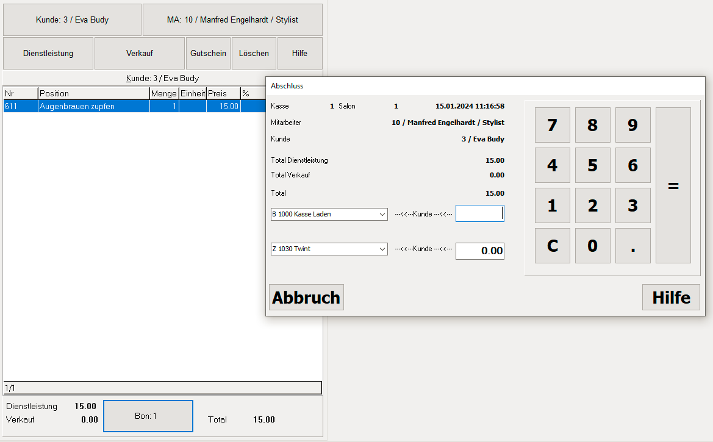Click the date 15.01.2024 11:16:58

pos(470,106)
